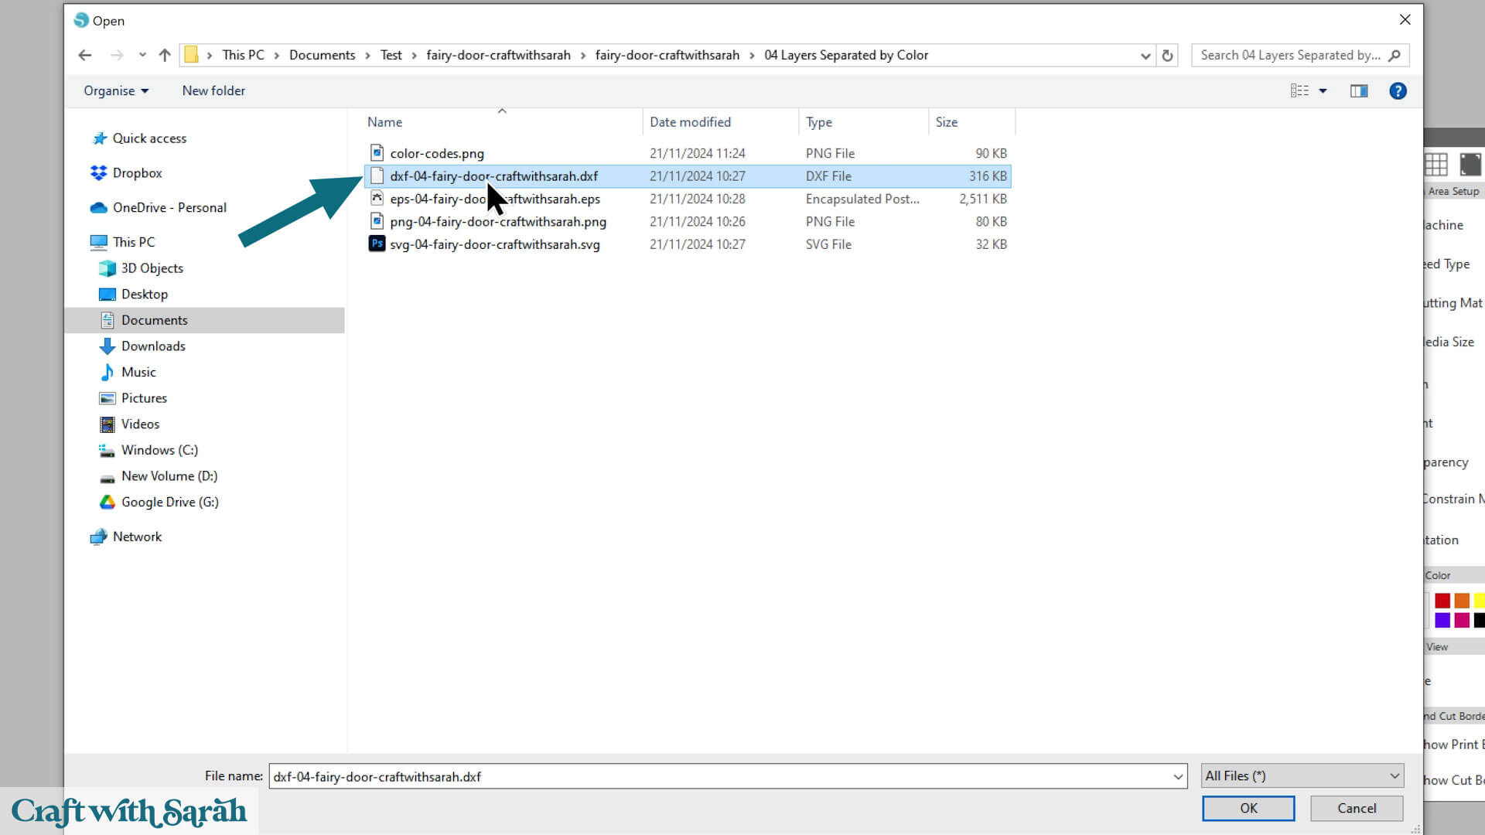Sort files by the Date modified column

click(690, 122)
